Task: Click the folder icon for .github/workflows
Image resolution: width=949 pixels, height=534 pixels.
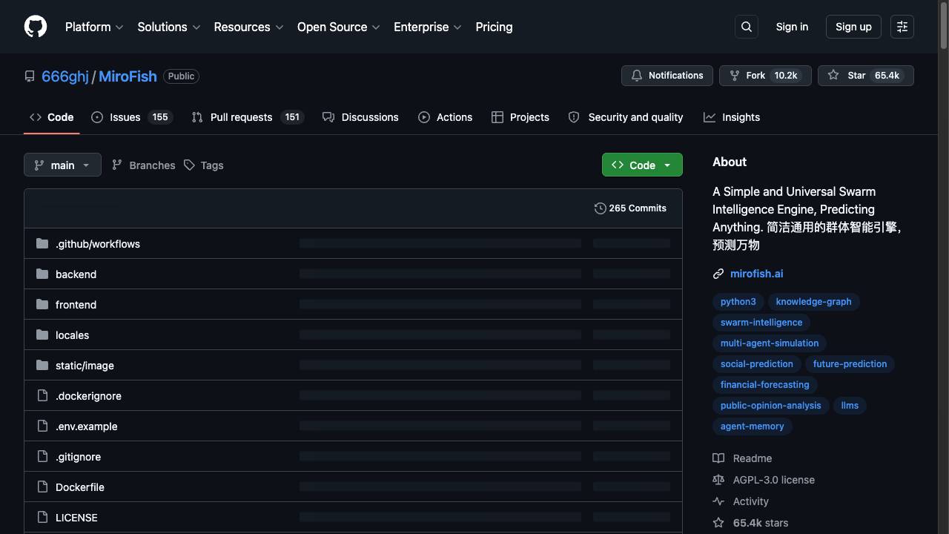Action: 42,243
